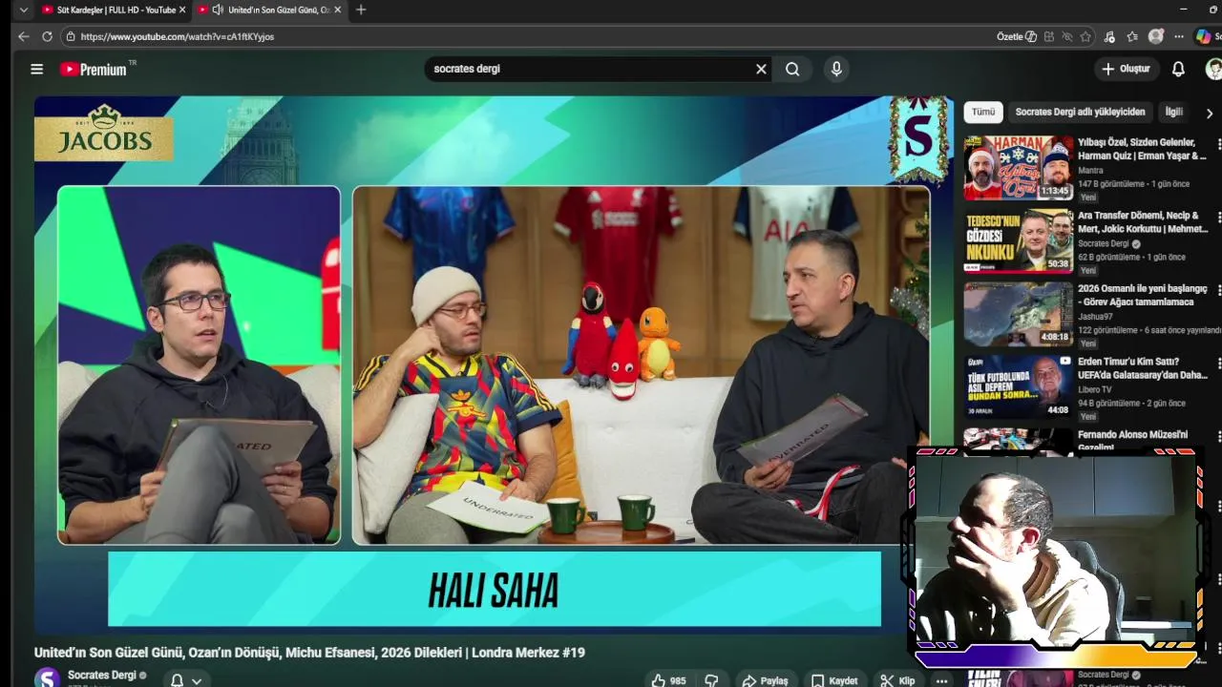The image size is (1222, 687).
Task: Open the favorites list icon
Action: tap(1132, 36)
